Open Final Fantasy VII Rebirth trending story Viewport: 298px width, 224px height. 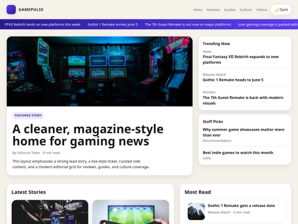pyautogui.click(x=241, y=59)
